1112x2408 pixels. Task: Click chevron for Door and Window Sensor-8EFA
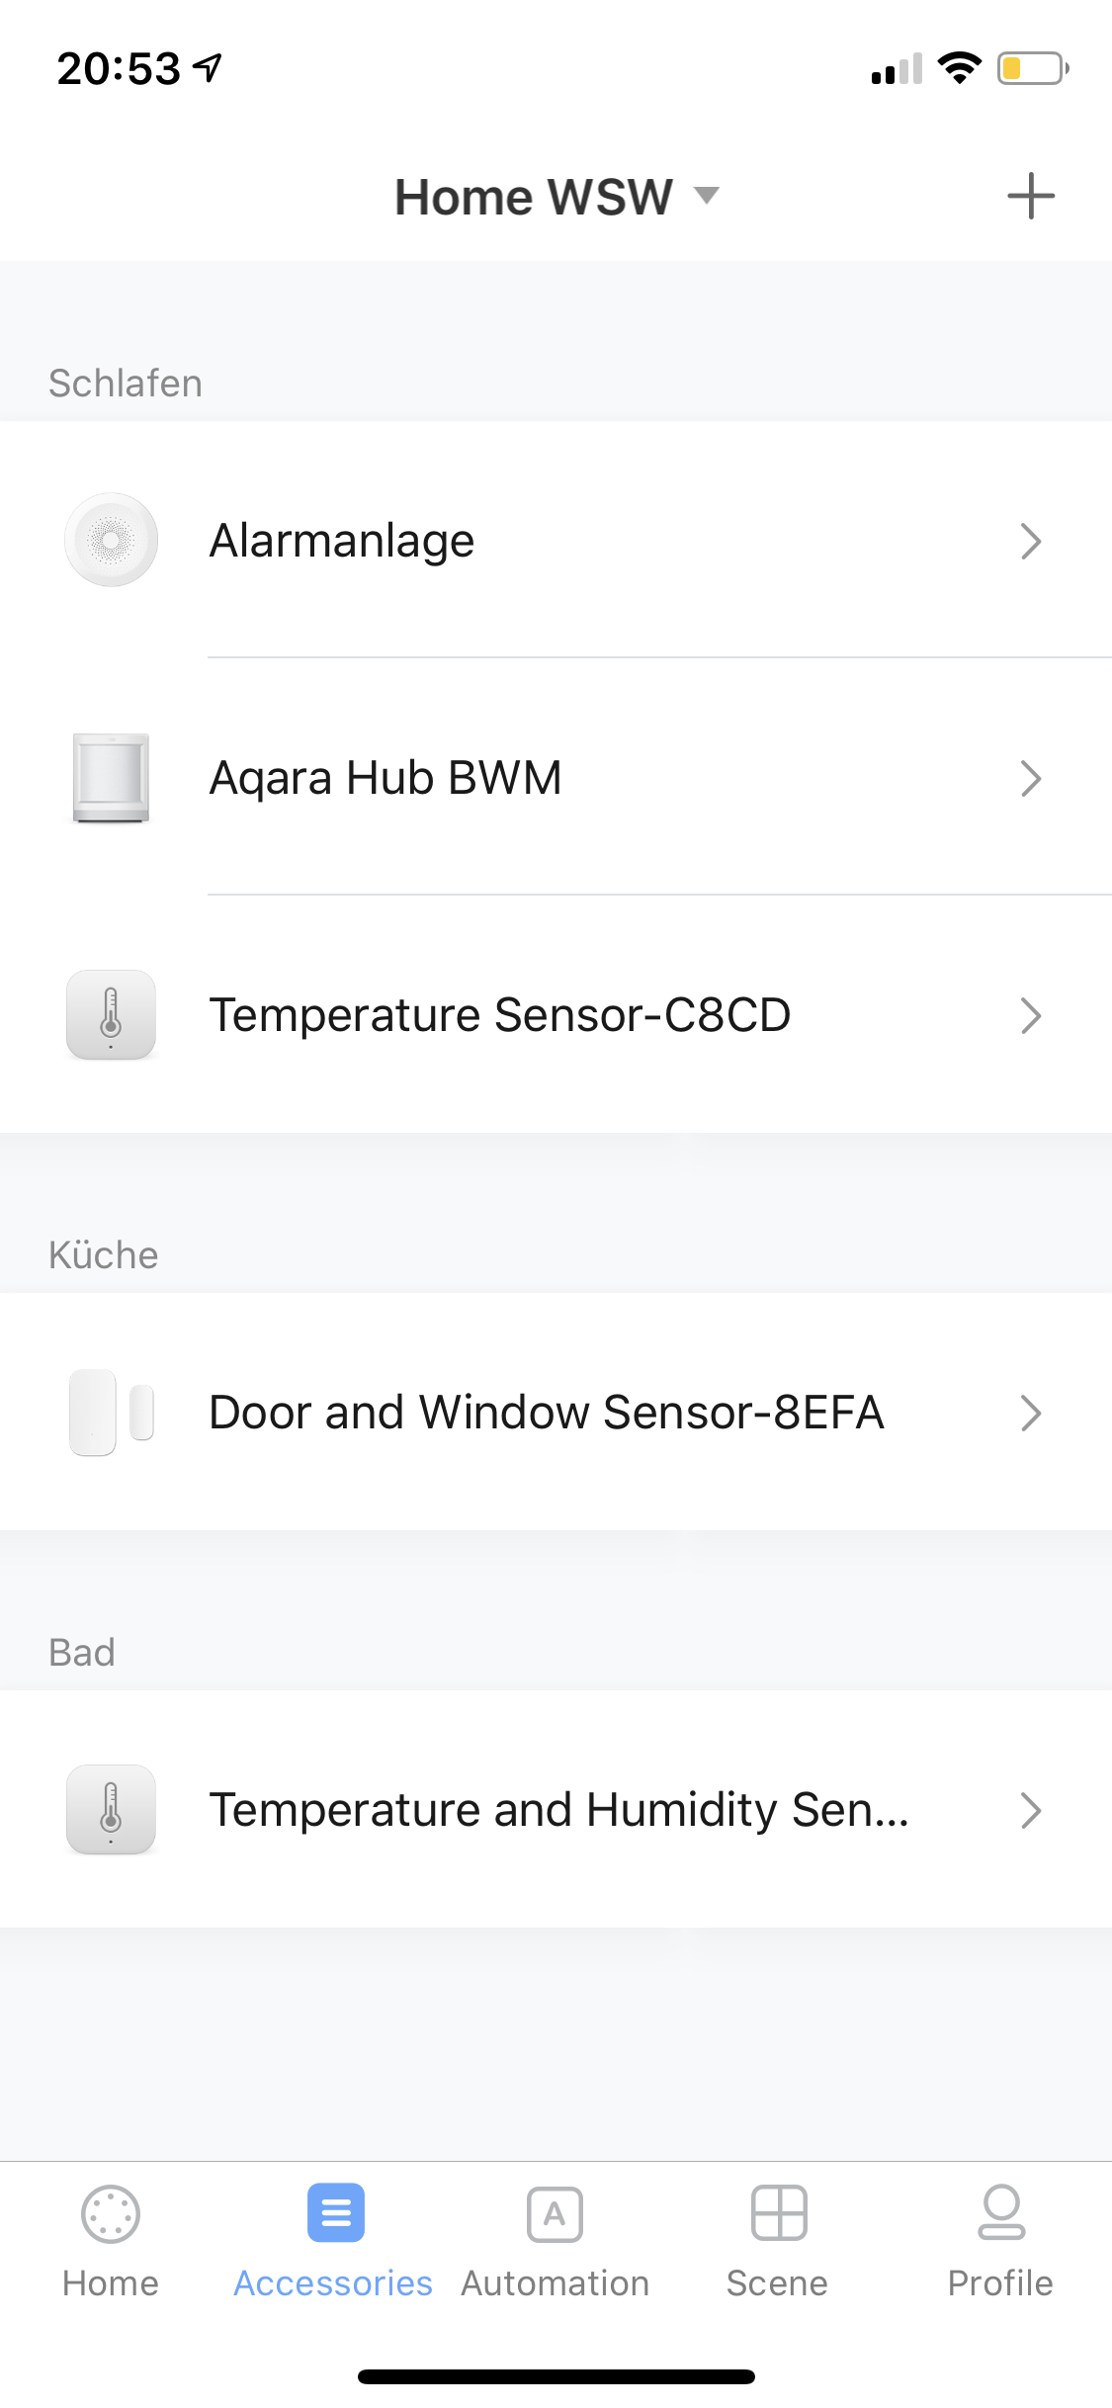pos(1031,1414)
